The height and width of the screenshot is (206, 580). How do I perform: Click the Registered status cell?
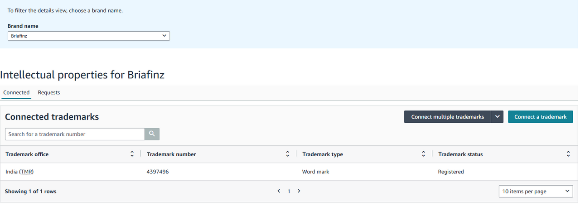tap(450, 172)
